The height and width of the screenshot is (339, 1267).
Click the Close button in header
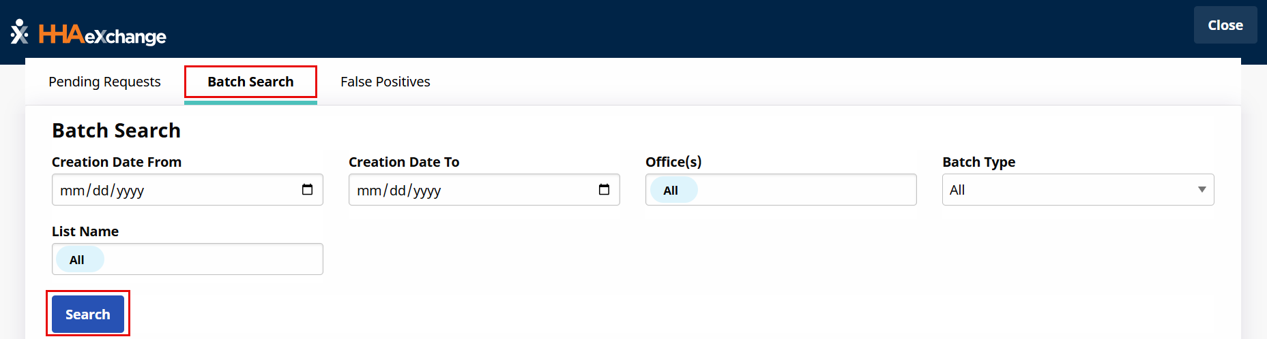tap(1225, 25)
